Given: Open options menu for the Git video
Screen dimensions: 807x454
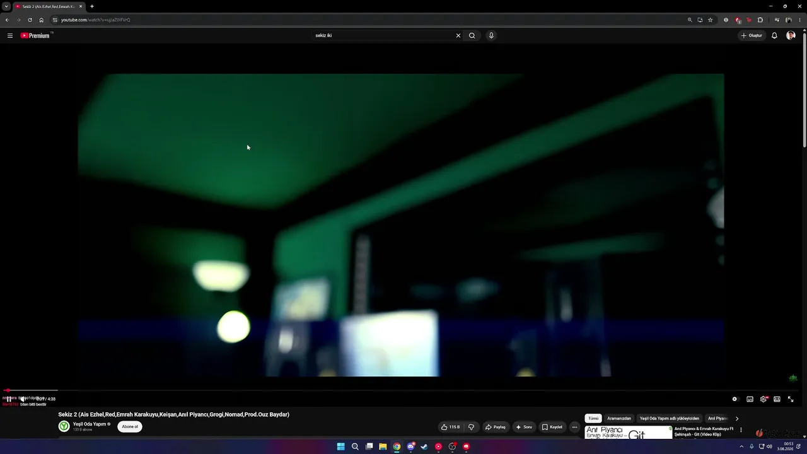Looking at the screenshot, I should 741,430.
